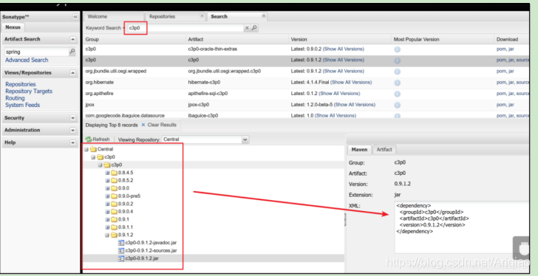Expand the Help section
This screenshot has width=538, height=276.
(72, 142)
